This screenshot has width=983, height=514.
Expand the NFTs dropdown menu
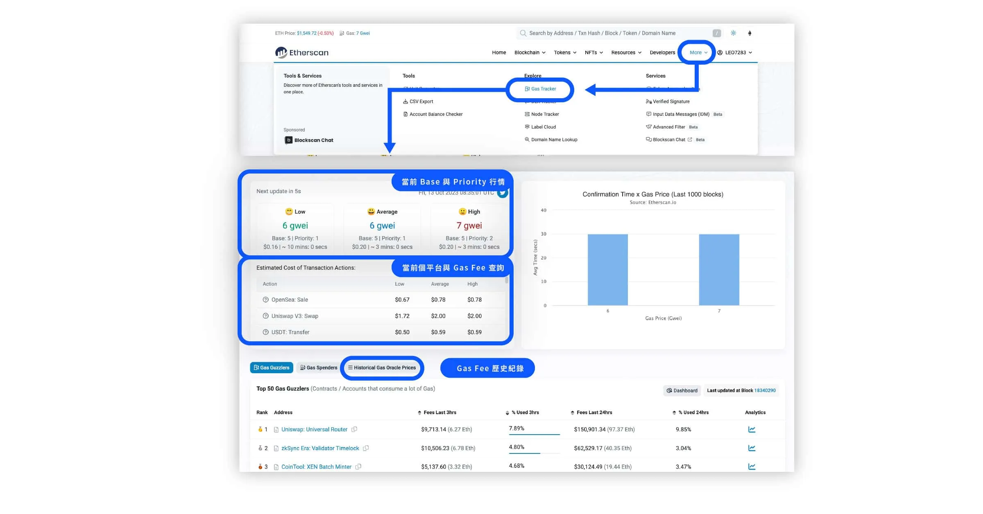[x=594, y=52]
